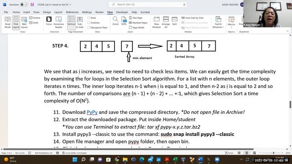
Task: Click microphone icon in search box
Action: tap(184, 5)
